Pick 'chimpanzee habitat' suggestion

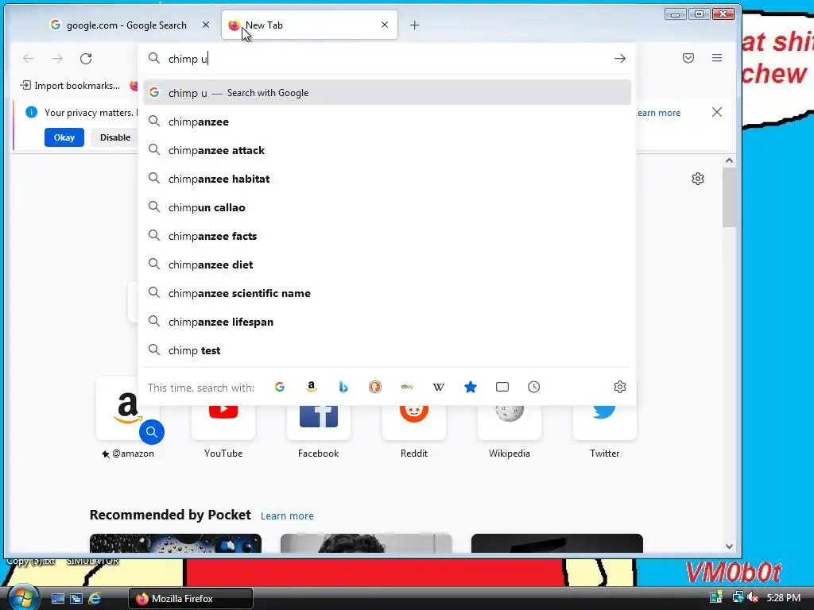pos(387,179)
